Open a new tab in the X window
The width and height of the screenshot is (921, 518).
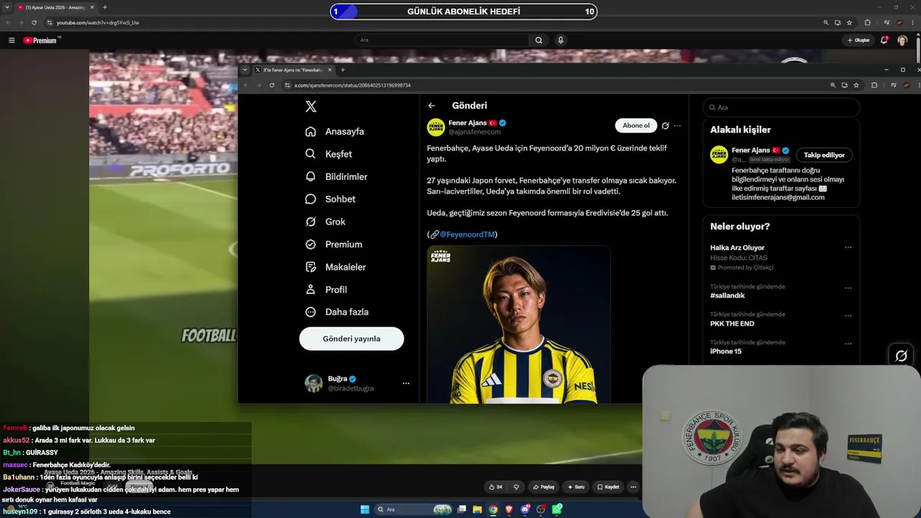click(342, 70)
